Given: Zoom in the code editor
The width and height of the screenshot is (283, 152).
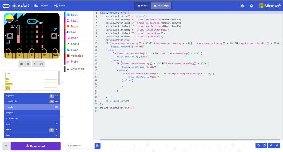Looking at the screenshot, I should coord(271,146).
